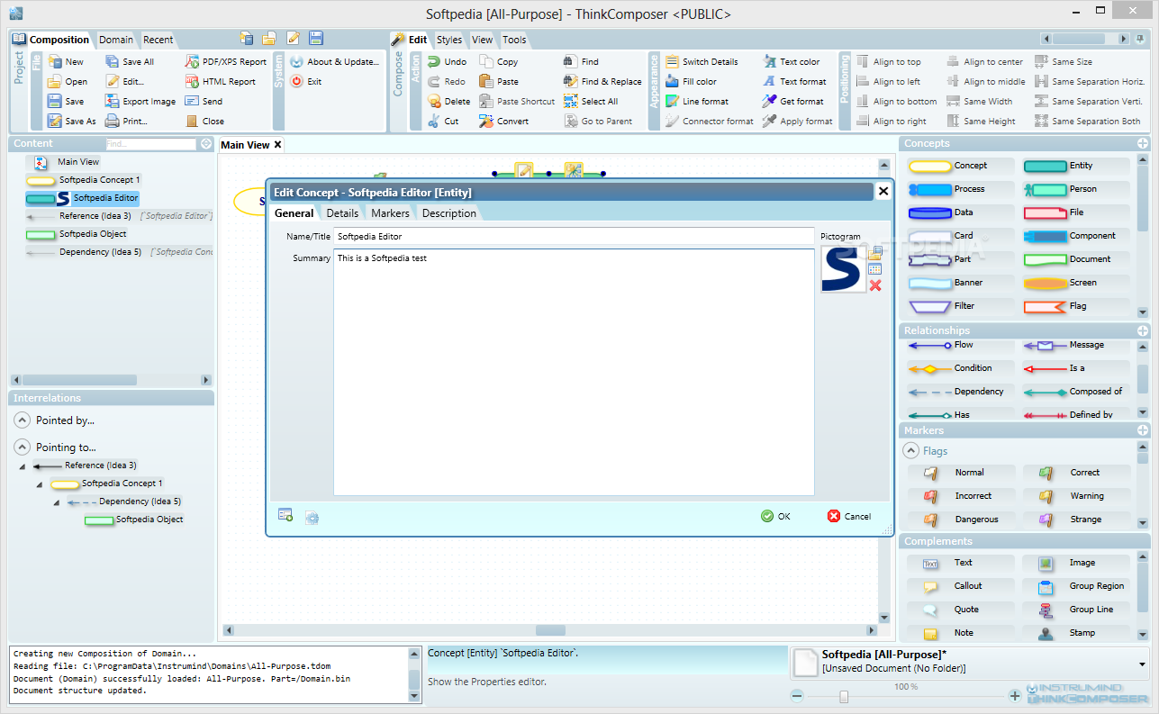
Task: Click Select All action
Action: point(591,102)
